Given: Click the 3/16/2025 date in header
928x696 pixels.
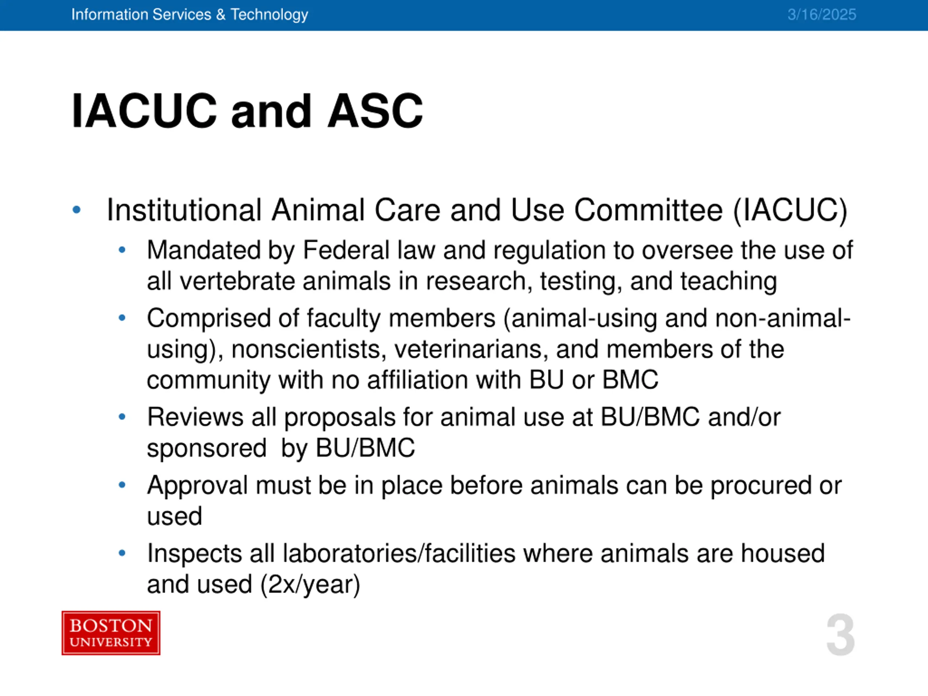Looking at the screenshot, I should [x=821, y=15].
